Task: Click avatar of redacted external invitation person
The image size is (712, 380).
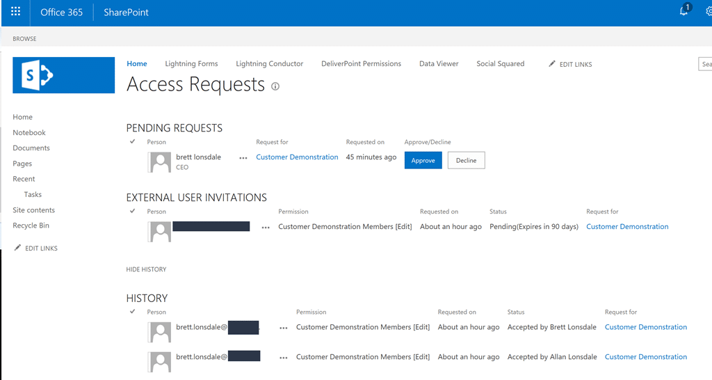Action: tap(159, 232)
